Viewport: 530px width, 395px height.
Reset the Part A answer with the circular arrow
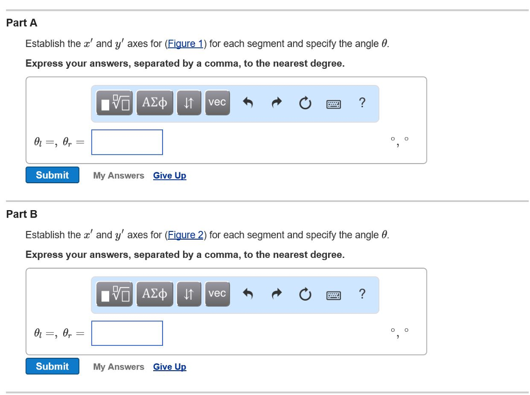[x=305, y=103]
